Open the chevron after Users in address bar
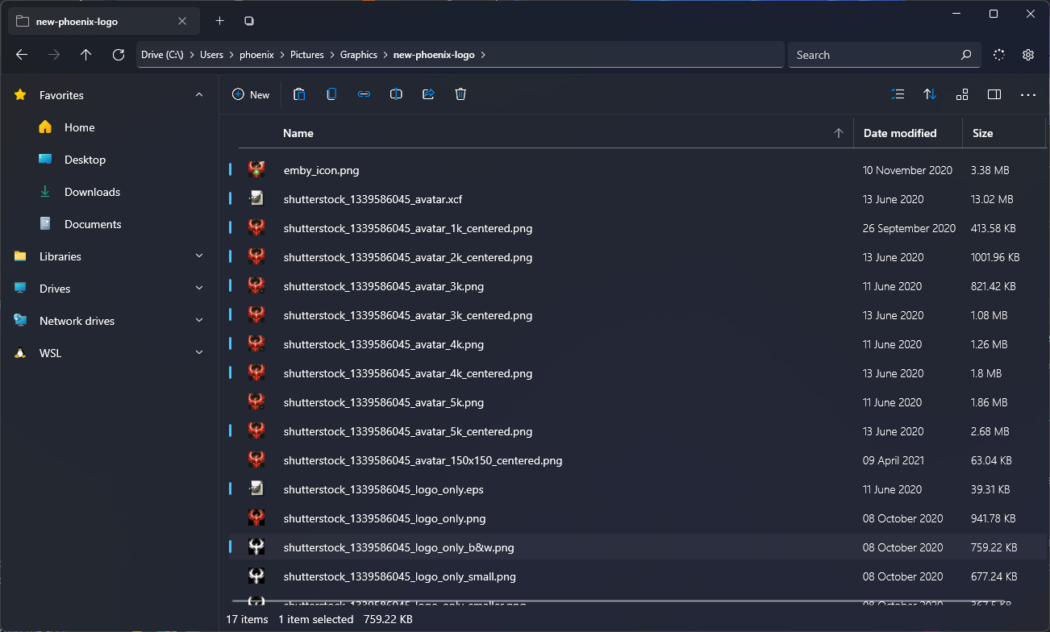The image size is (1050, 632). click(231, 55)
